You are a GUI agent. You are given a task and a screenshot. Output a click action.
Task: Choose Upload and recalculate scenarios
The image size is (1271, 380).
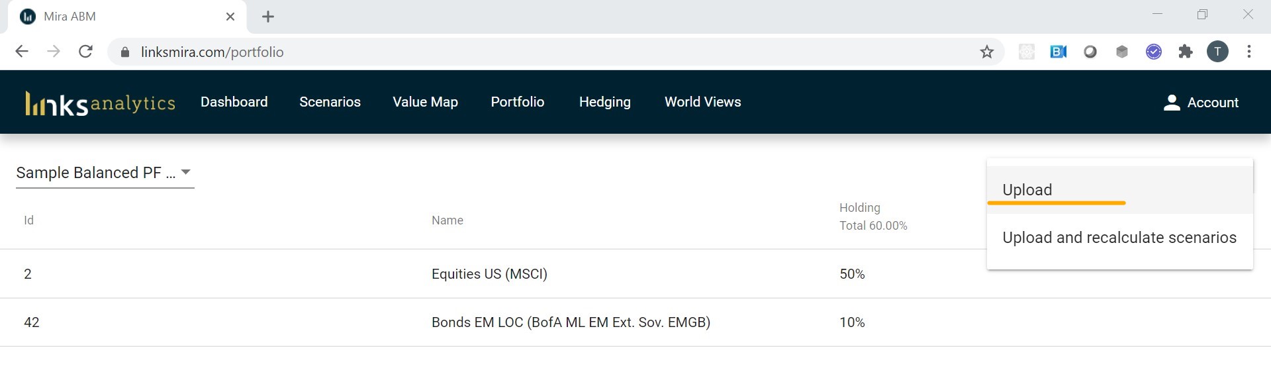pos(1119,238)
